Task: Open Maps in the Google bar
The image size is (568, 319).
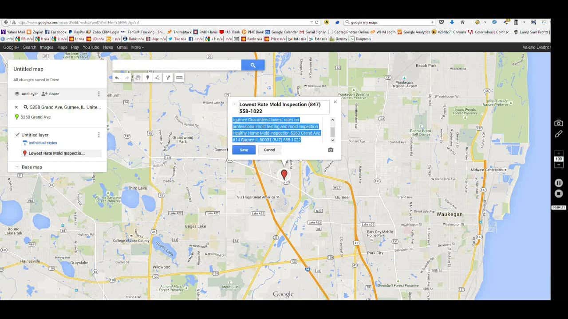Action: [x=62, y=47]
